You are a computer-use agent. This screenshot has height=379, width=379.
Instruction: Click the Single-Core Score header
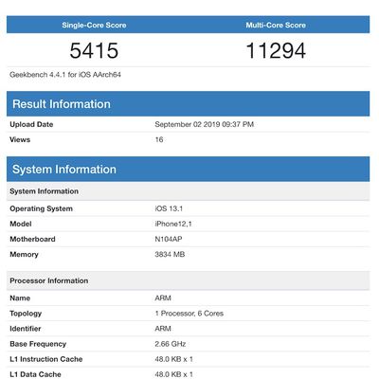click(x=94, y=26)
